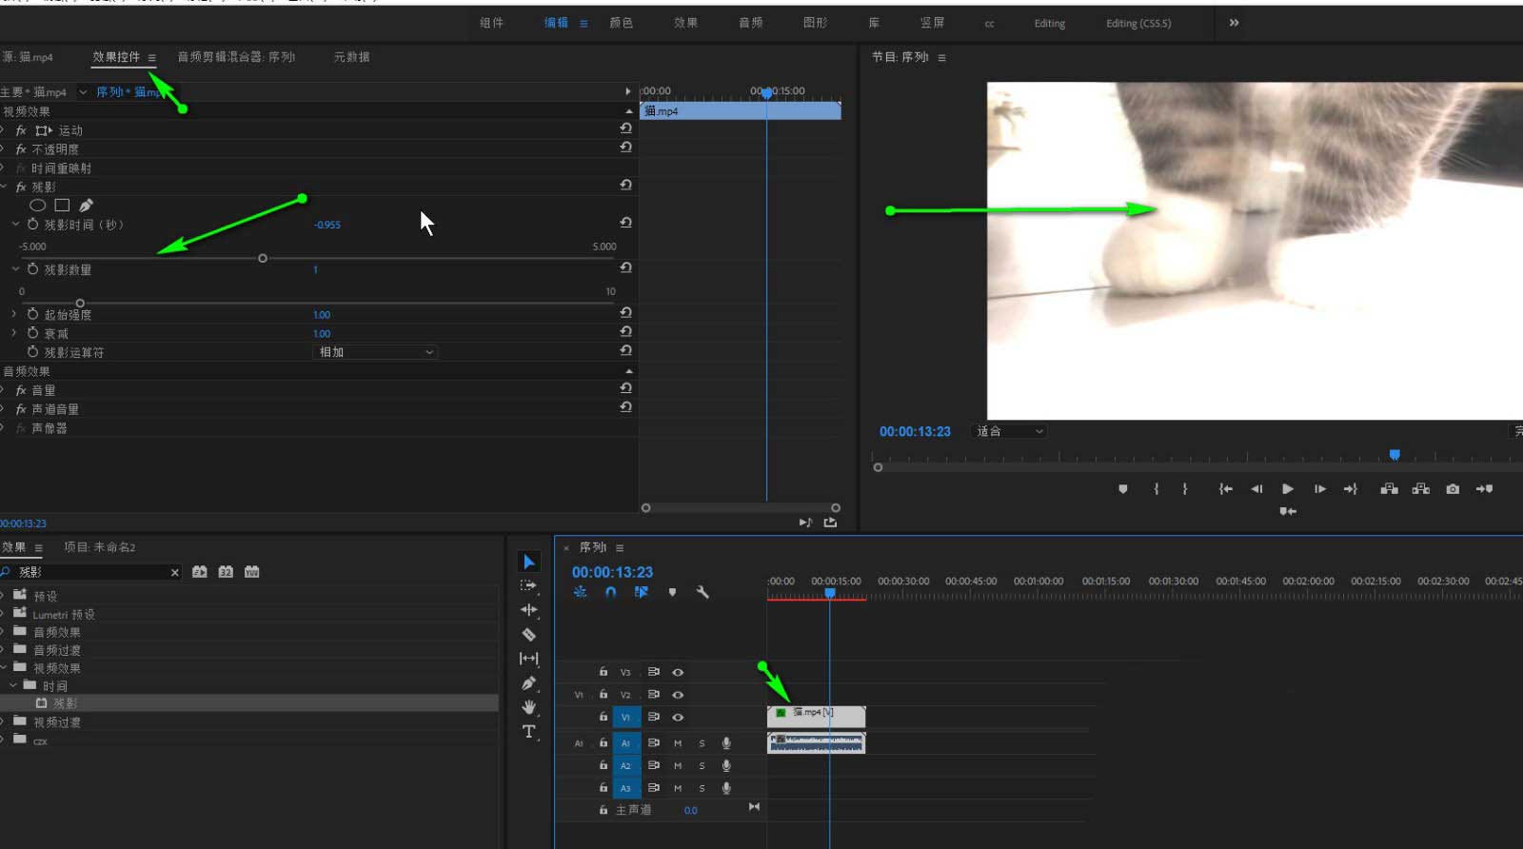The image size is (1523, 849).
Task: Reset the 残影时间 parameter
Action: coord(625,223)
